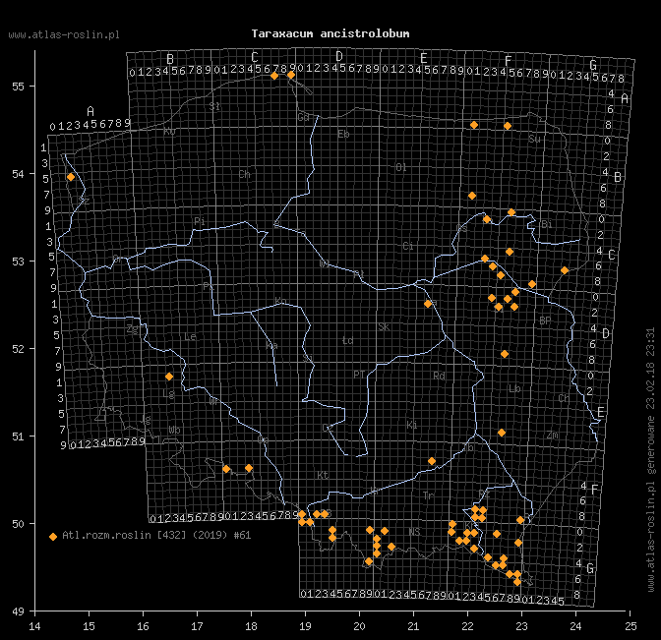
Task: Click the Ol city label on the map
Action: click(x=401, y=168)
